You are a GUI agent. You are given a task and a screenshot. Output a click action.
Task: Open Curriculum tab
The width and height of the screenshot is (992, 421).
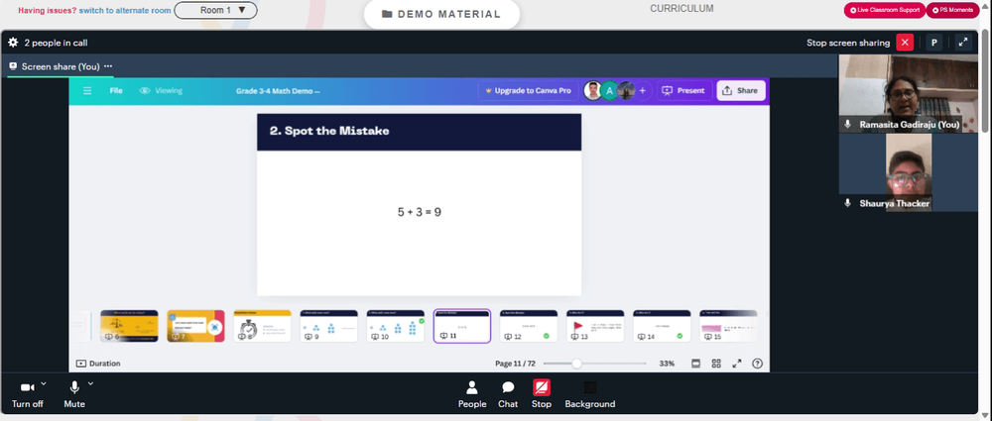[682, 9]
